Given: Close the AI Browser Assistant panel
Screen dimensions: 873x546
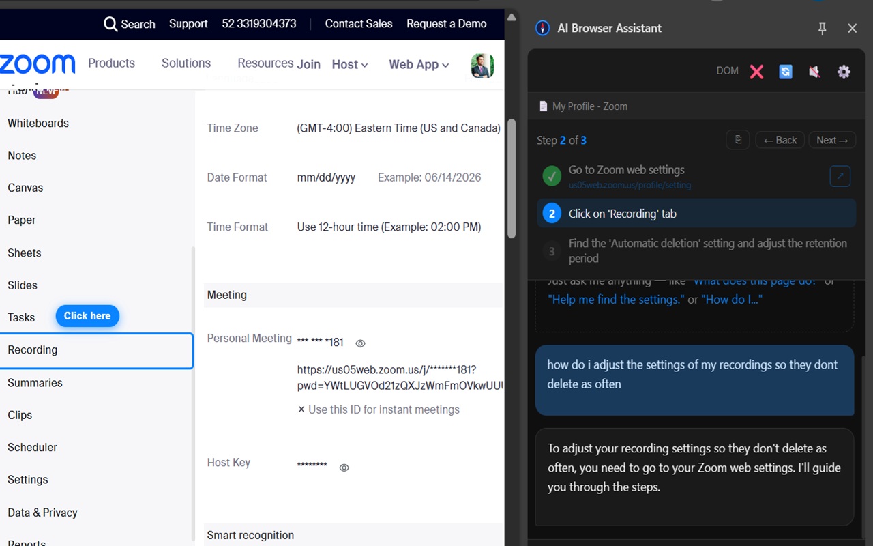Looking at the screenshot, I should 852,28.
